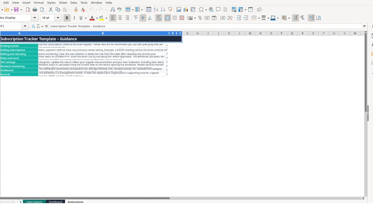Image resolution: width=373 pixels, height=210 pixels.
Task: Toggle merge and center cells
Action: click(x=168, y=18)
